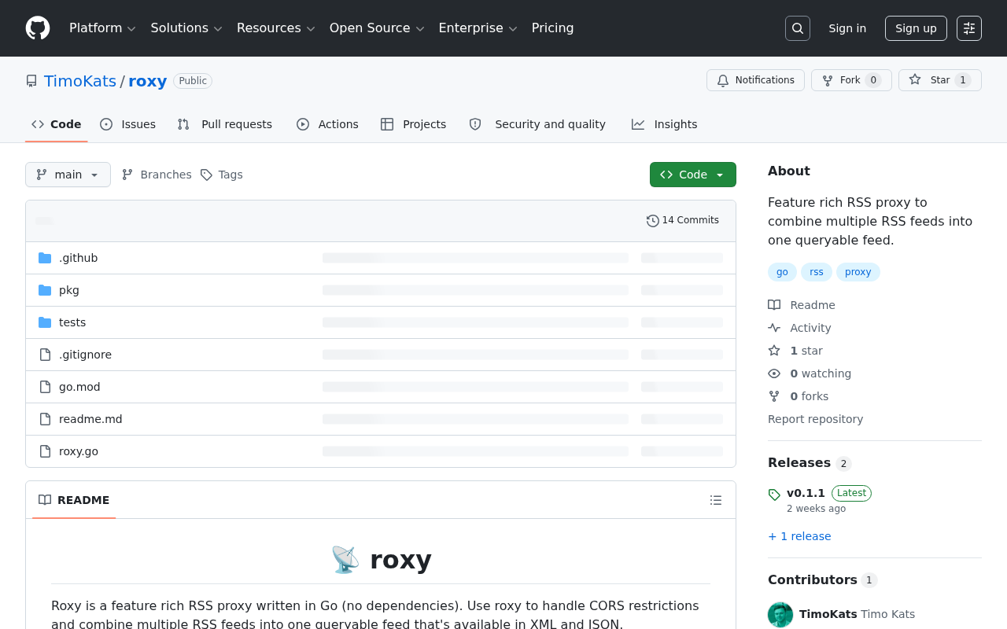Click the Activity pulse icon

click(x=774, y=328)
